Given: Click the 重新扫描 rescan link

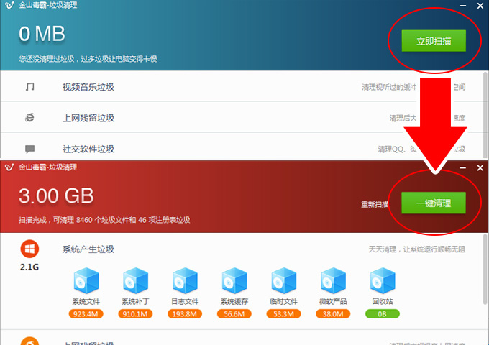Looking at the screenshot, I should 375,204.
